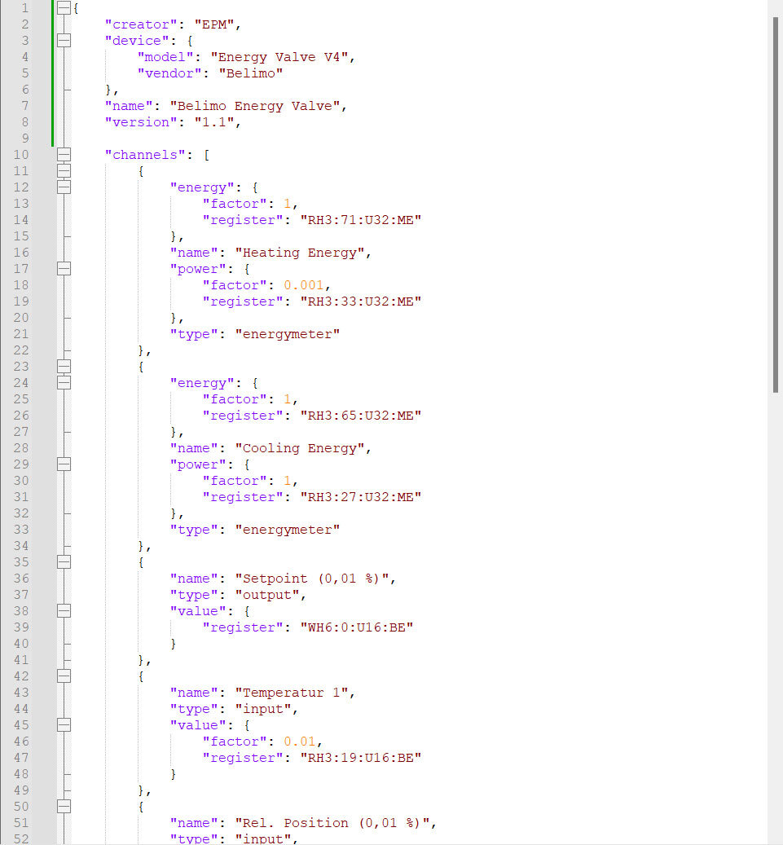783x845 pixels.
Task: Click the "Temperatur 1" name value
Action: pyautogui.click(x=292, y=693)
